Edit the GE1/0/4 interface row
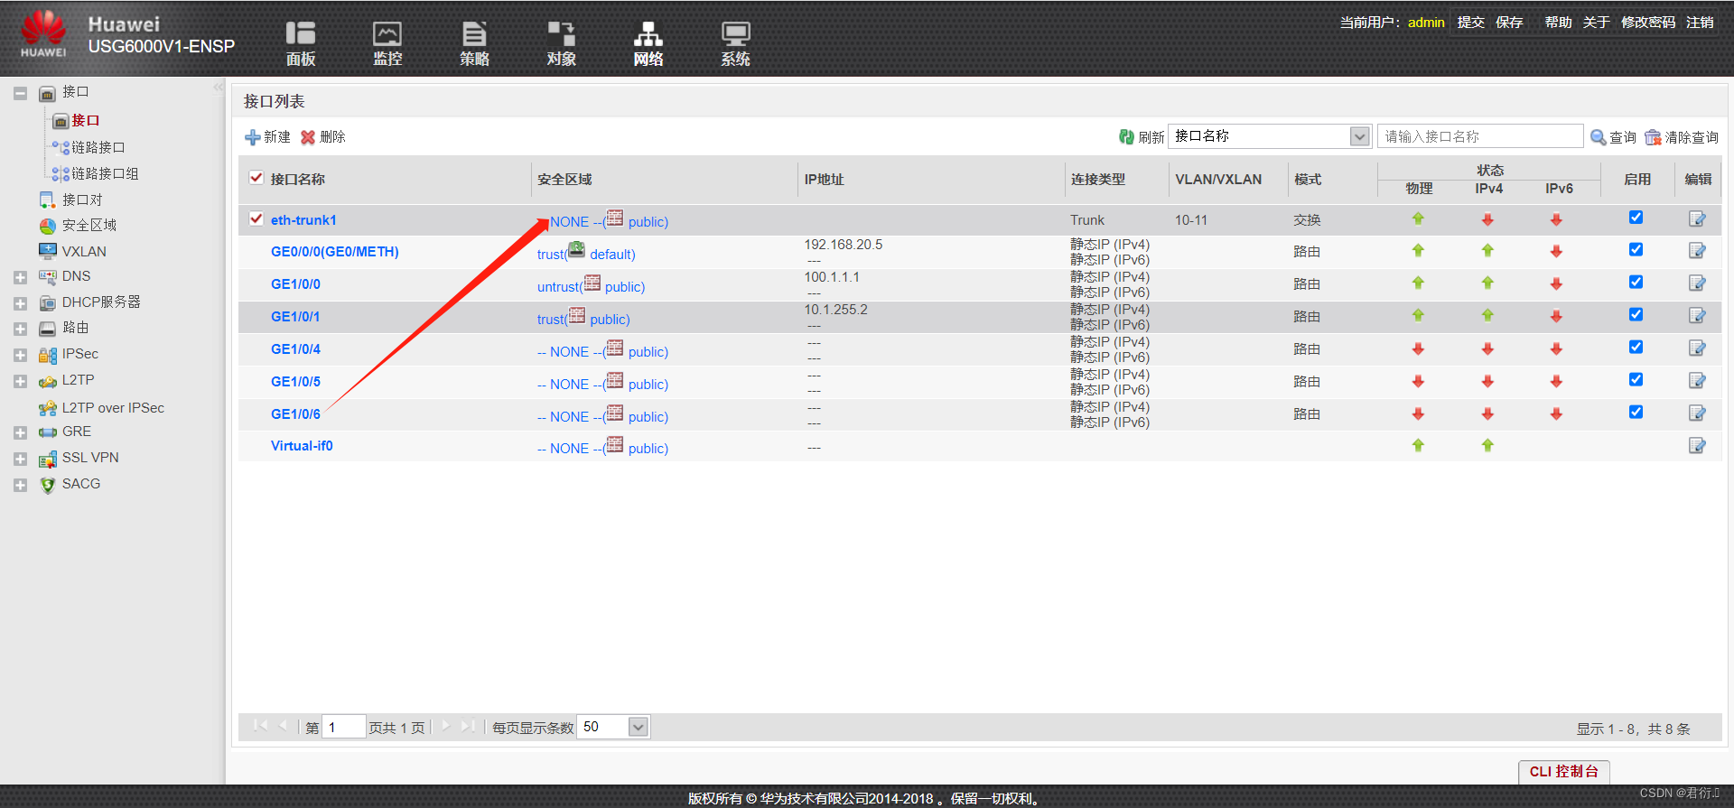Image resolution: width=1734 pixels, height=808 pixels. coord(1697,348)
